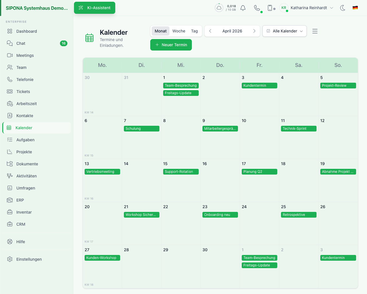
Task: Go to previous month arrow
Action: click(210, 31)
